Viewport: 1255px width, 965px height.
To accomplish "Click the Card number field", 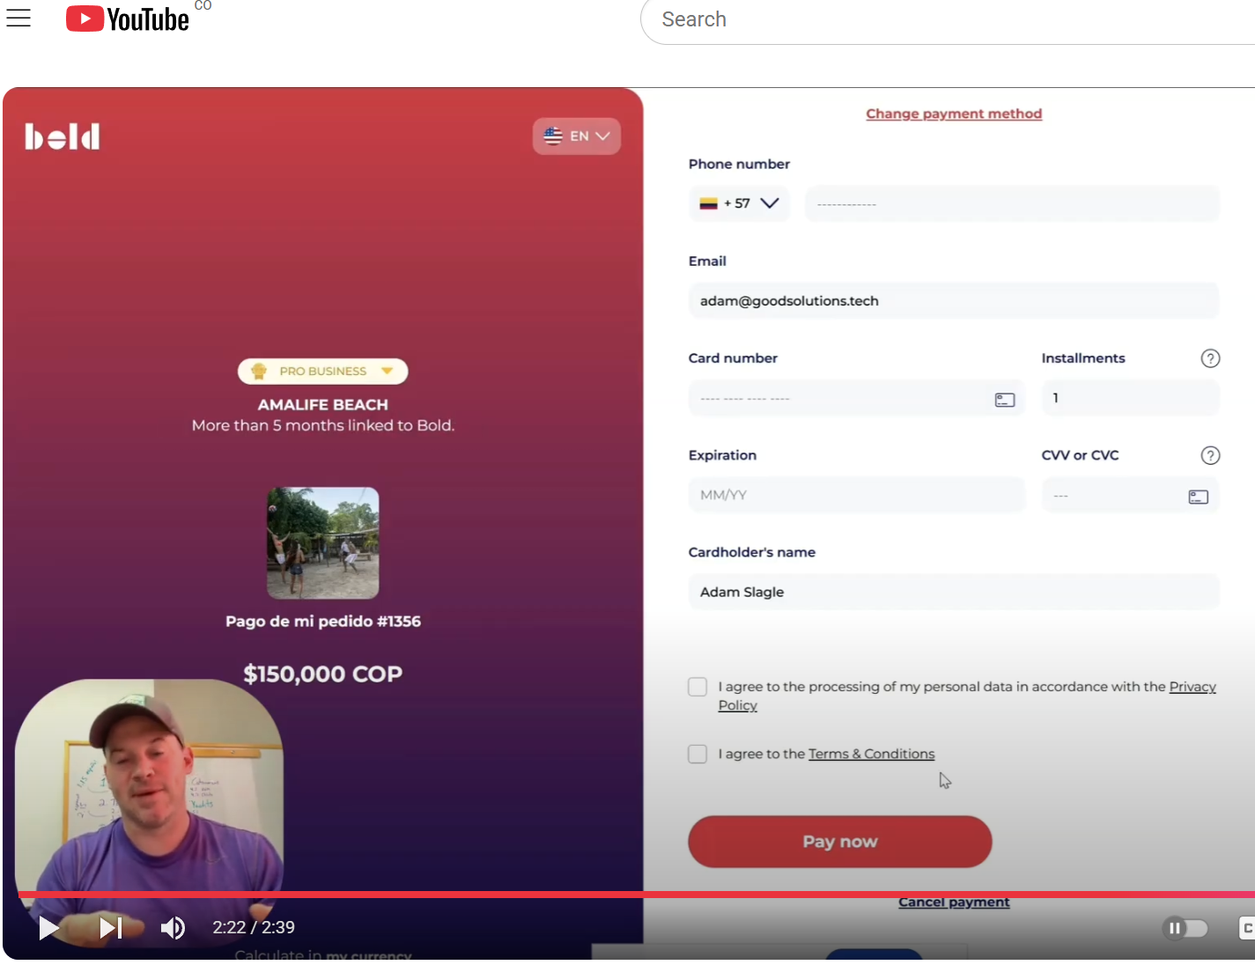I will click(856, 398).
